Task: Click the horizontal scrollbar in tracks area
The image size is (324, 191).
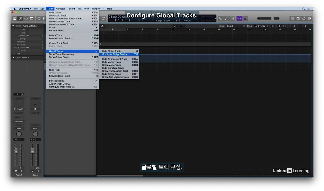Action: coord(120,176)
